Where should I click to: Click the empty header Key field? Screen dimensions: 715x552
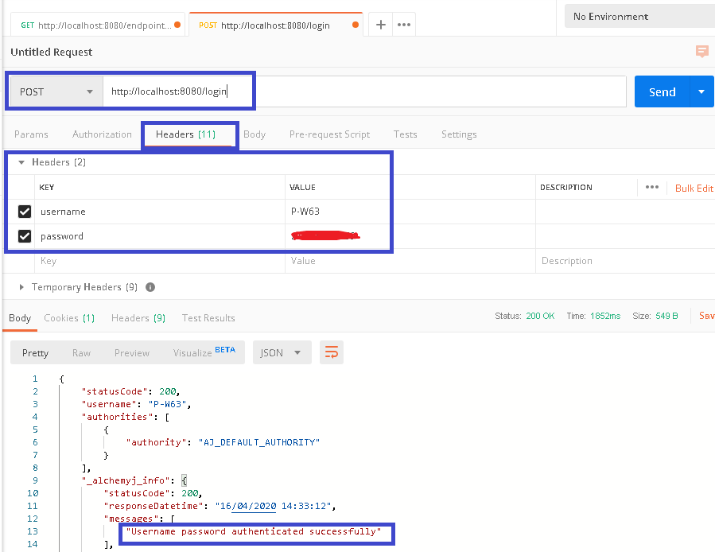point(160,261)
